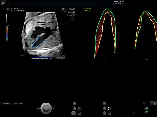Click the P5 programmable key

[x=75, y=103]
